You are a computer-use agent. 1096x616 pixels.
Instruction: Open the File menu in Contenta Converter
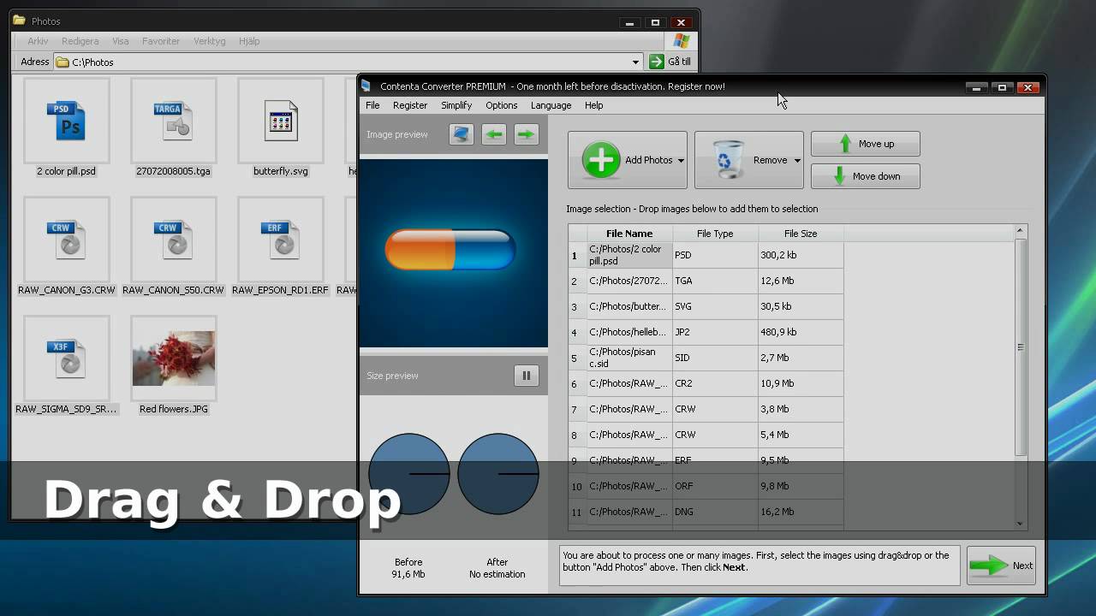tap(372, 105)
